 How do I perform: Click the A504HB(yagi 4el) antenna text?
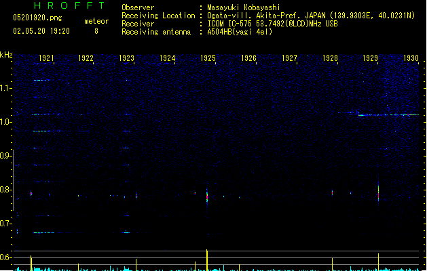pyautogui.click(x=240, y=32)
